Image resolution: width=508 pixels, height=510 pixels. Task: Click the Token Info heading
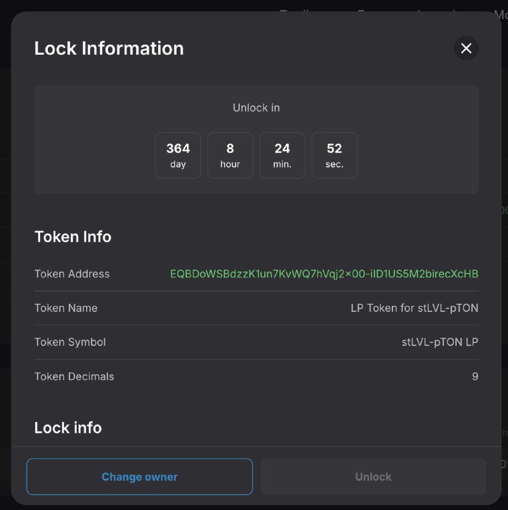click(x=73, y=237)
